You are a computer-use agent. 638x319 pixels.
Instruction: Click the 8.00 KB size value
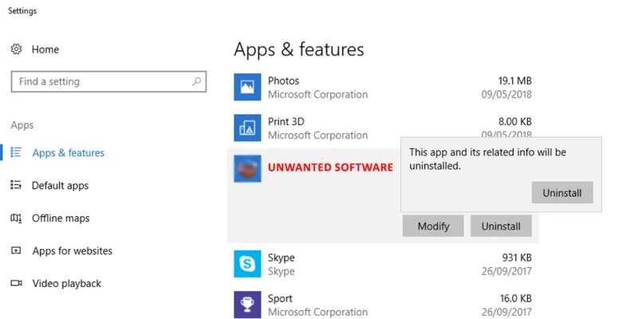[514, 121]
